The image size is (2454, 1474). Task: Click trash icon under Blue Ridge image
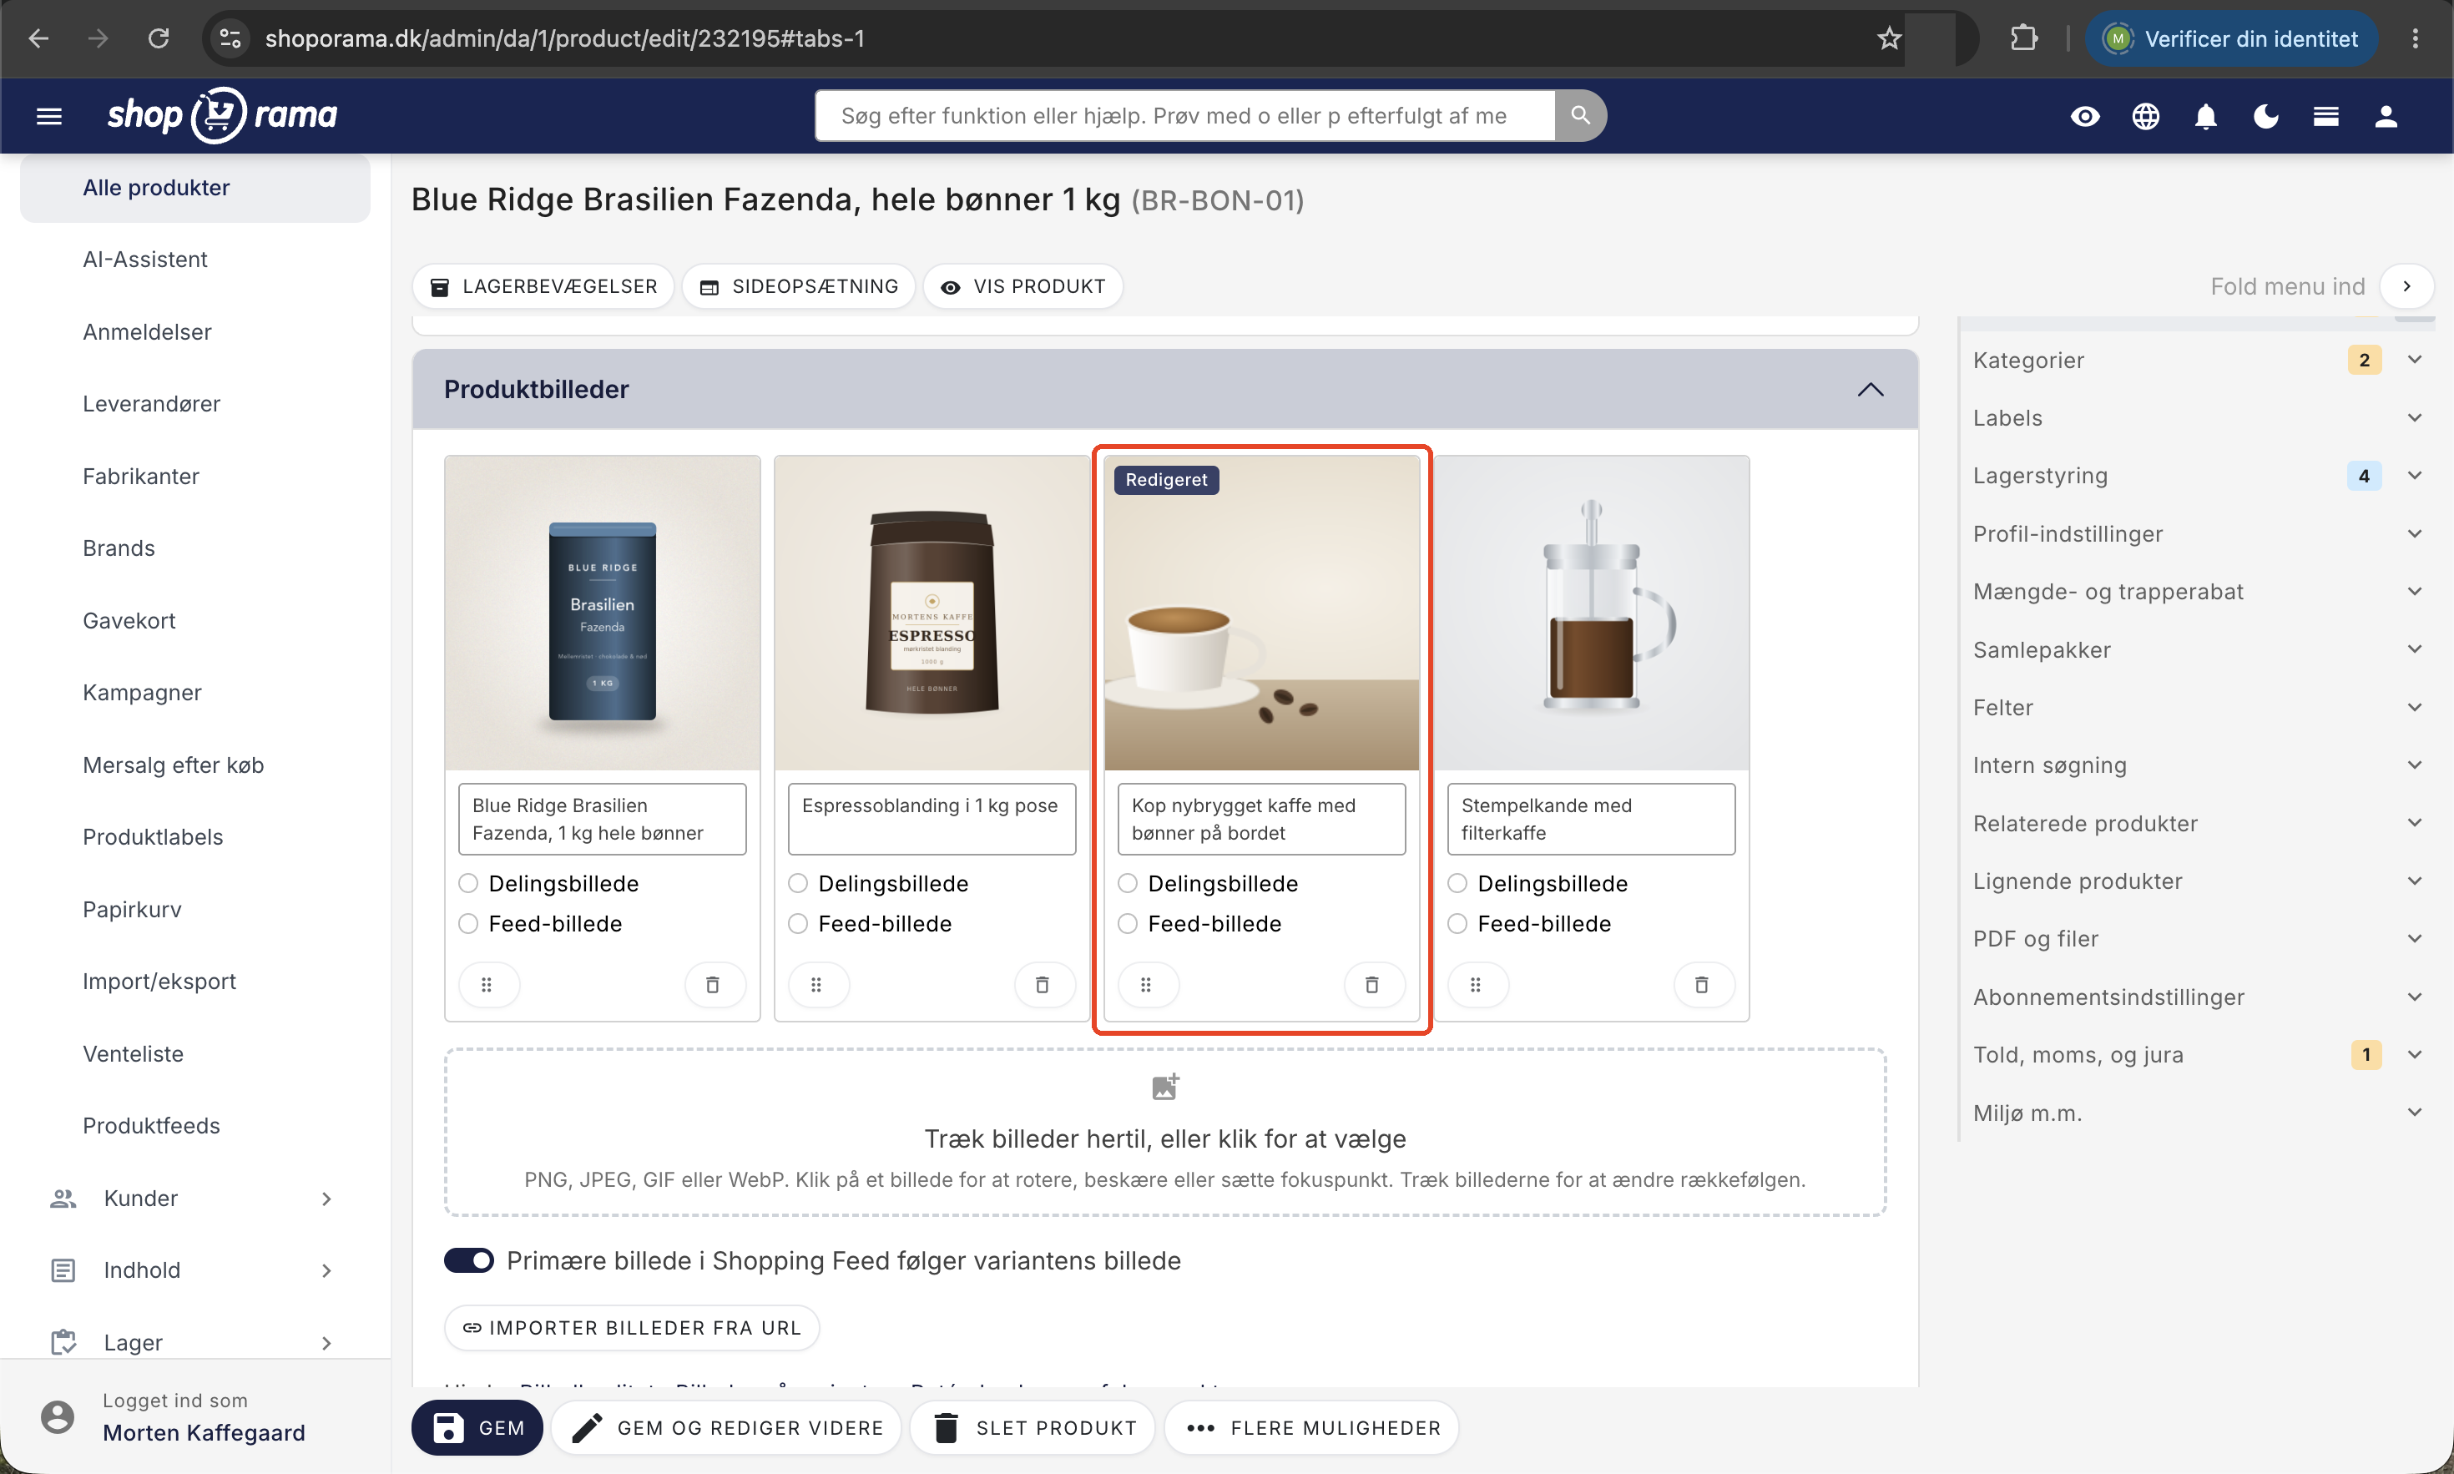pos(713,984)
